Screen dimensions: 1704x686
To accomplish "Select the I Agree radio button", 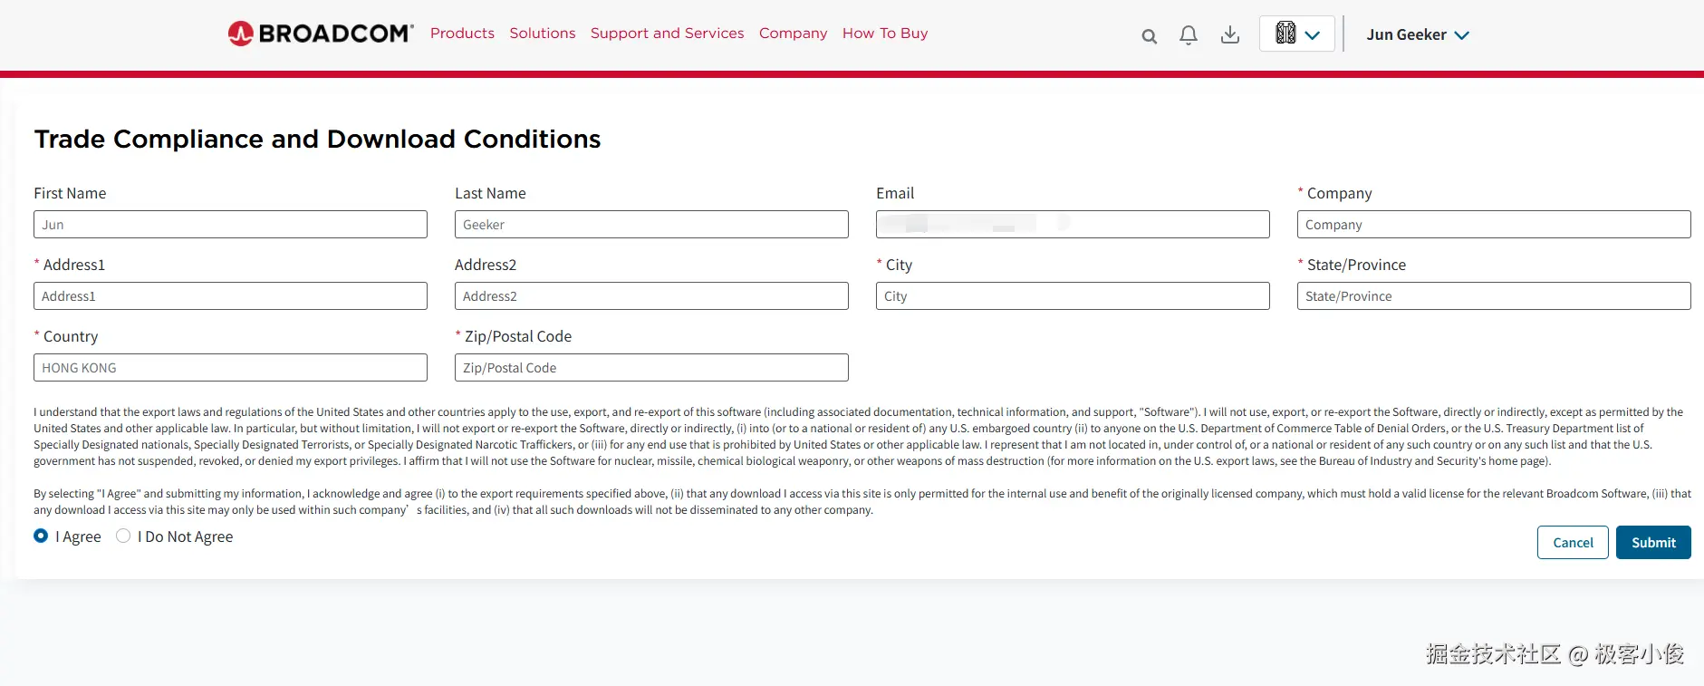I will coord(41,536).
